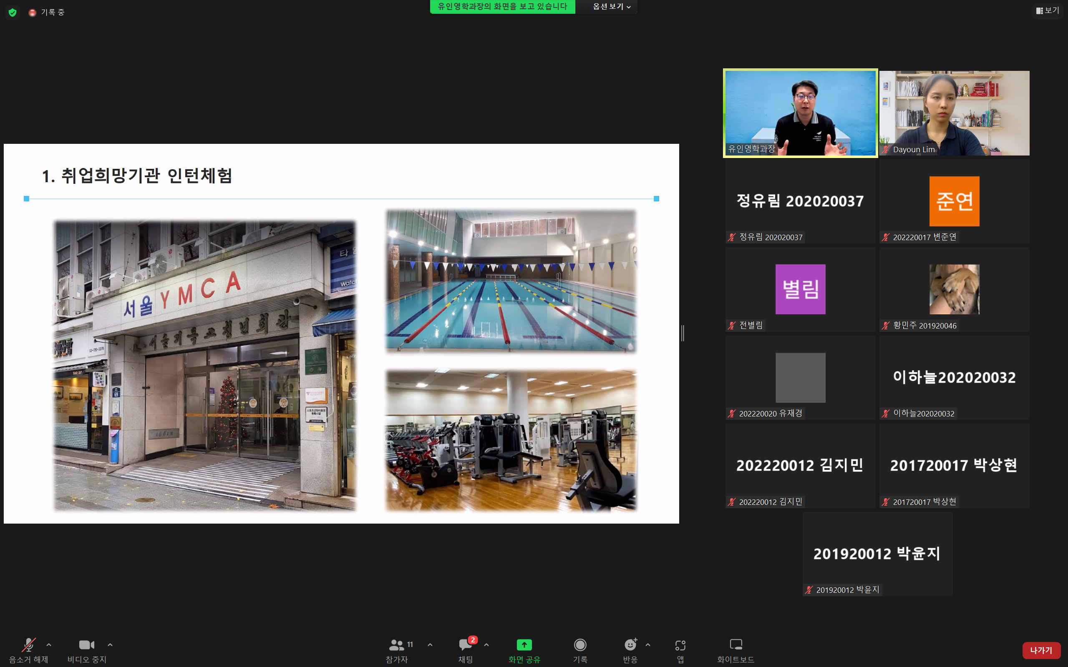Click the 기록 record button
1068x667 pixels.
pos(580,650)
